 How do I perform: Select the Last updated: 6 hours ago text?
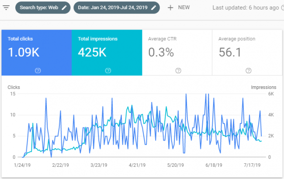pyautogui.click(x=246, y=8)
